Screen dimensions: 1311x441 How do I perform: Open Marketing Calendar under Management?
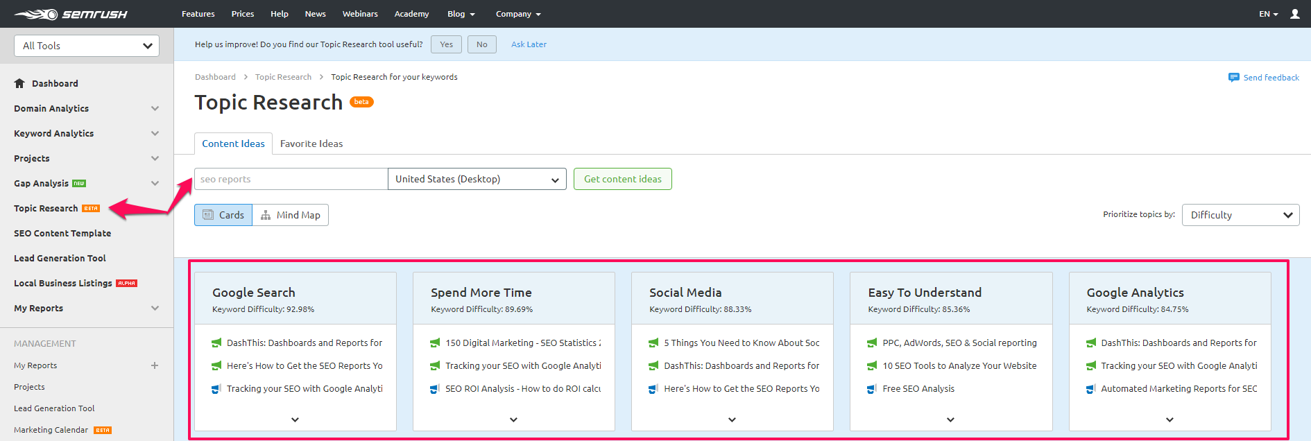[51, 430]
